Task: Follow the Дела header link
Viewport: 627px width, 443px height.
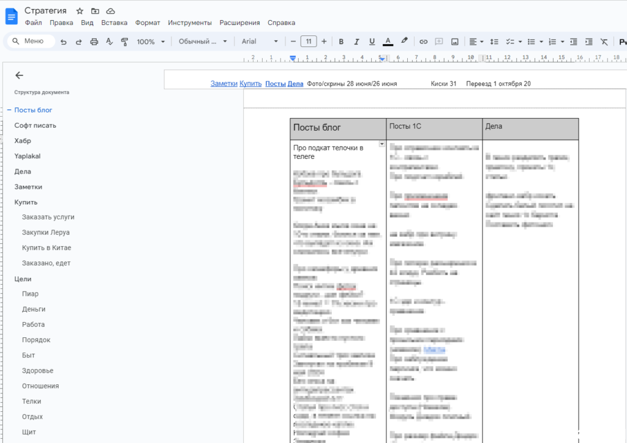Action: (x=296, y=84)
